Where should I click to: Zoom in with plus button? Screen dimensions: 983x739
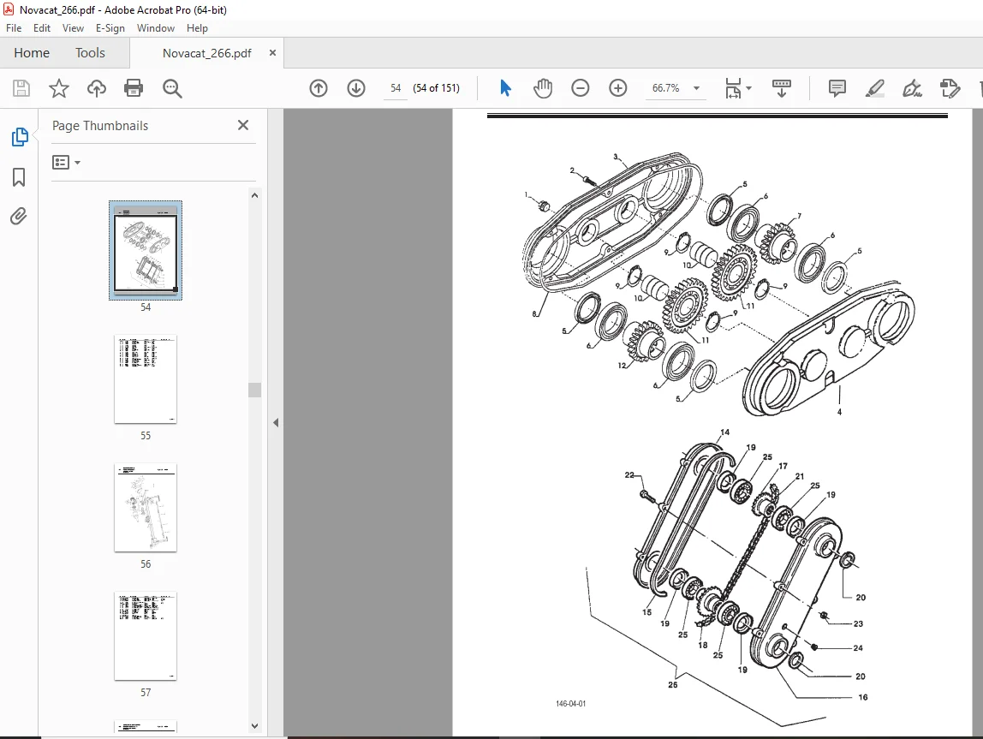pos(618,88)
